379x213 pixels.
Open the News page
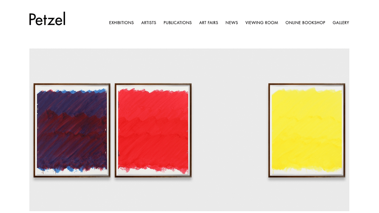coord(232,23)
